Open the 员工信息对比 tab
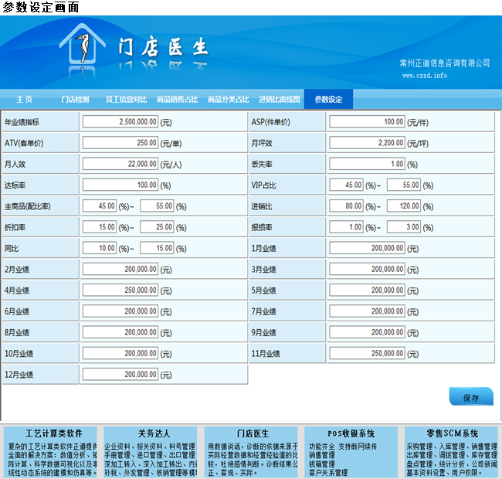Image resolution: width=502 pixels, height=479 pixels. click(126, 100)
